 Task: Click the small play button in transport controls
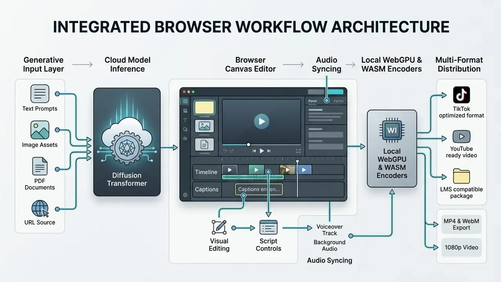point(262,151)
